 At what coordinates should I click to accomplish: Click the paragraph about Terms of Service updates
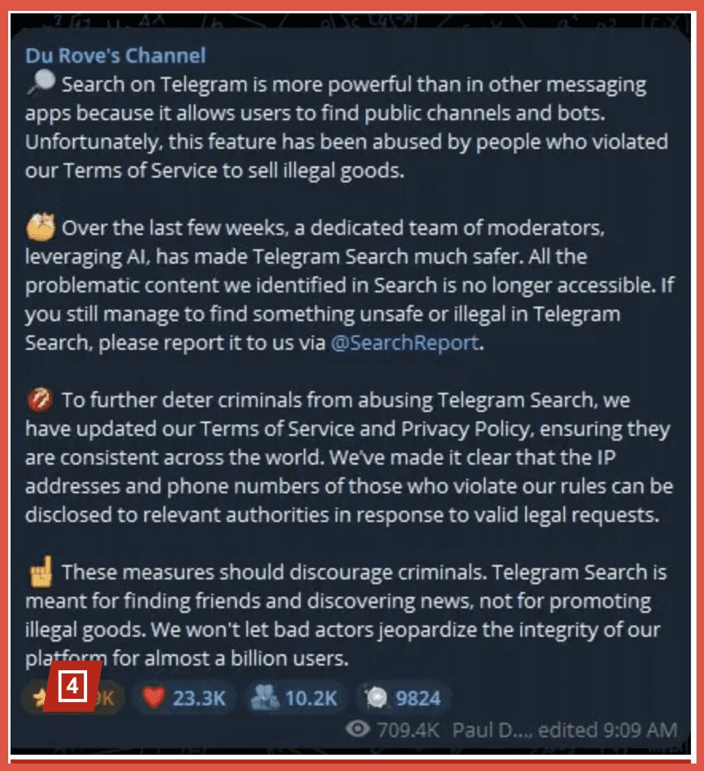pyautogui.click(x=349, y=457)
